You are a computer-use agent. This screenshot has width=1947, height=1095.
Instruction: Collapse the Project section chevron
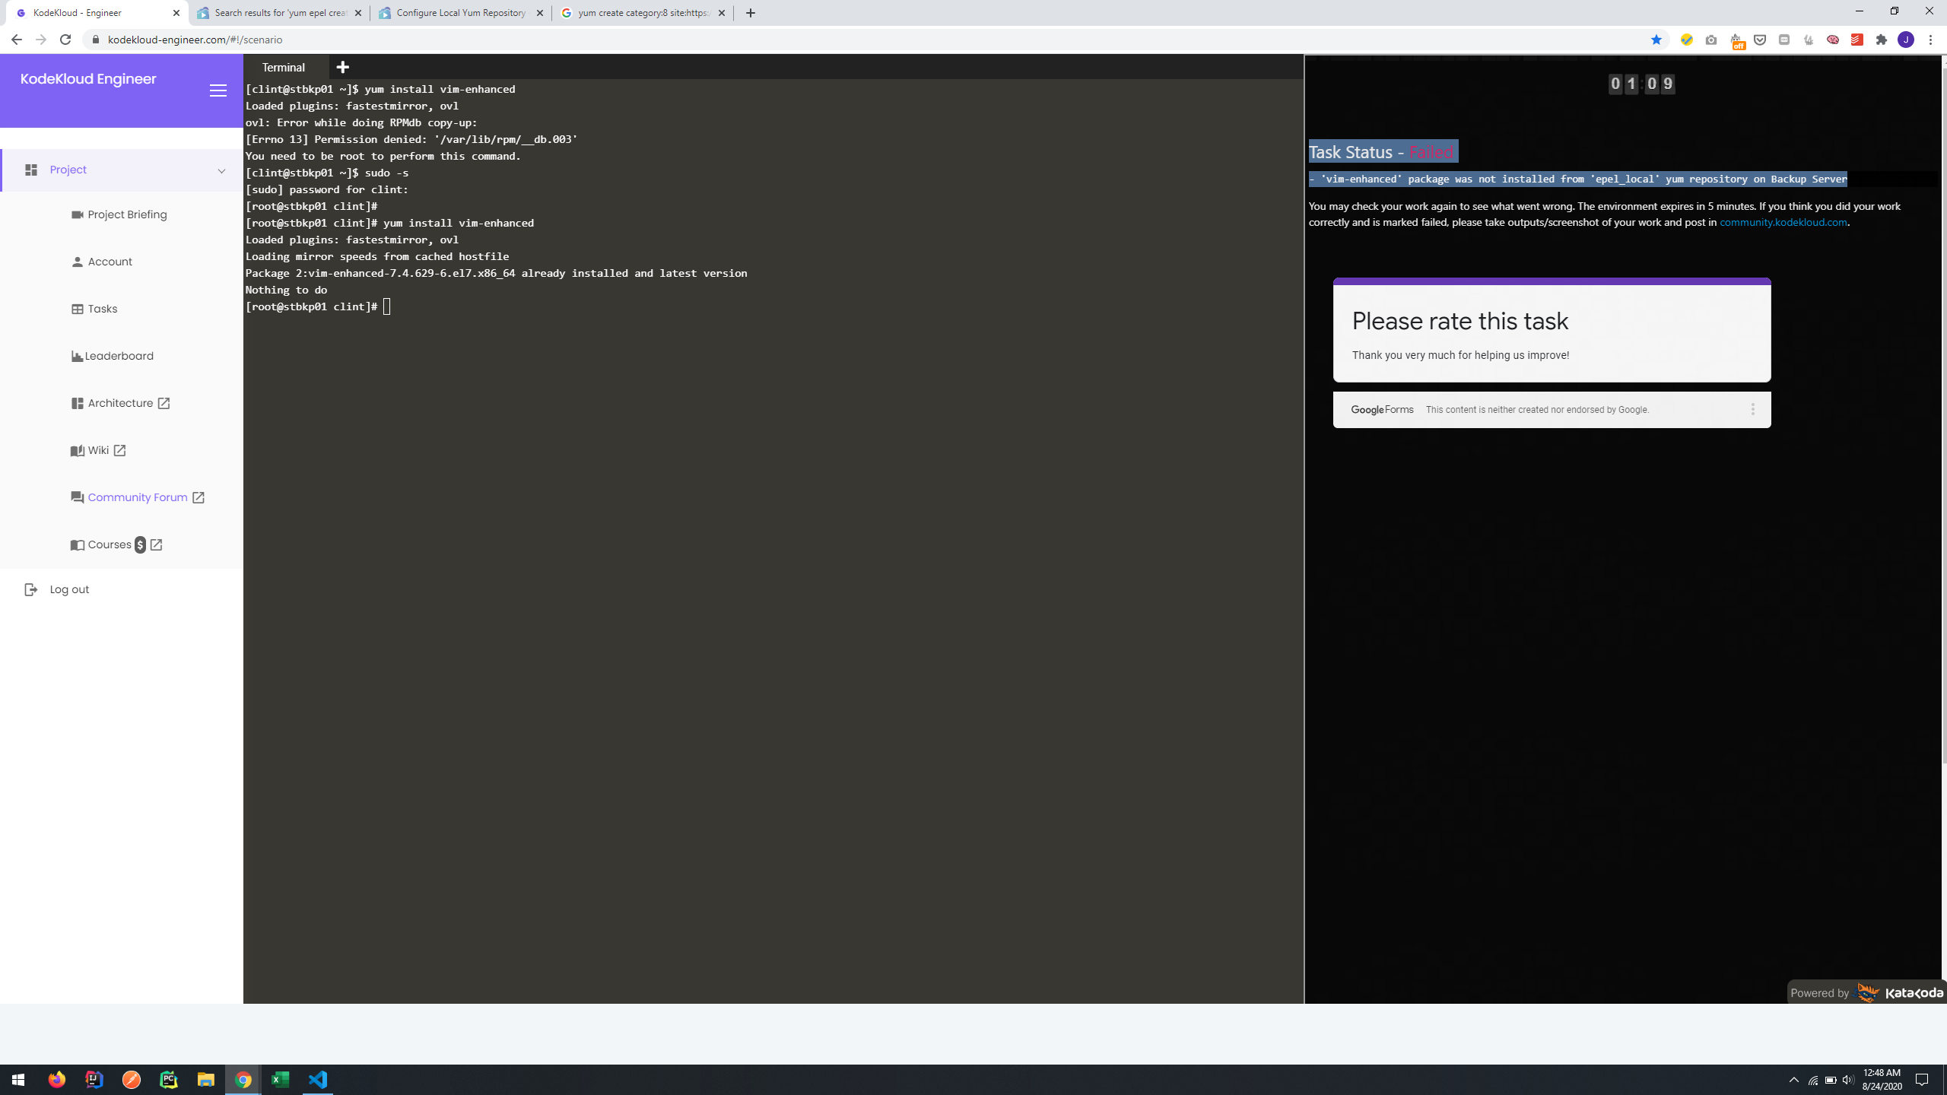221,170
